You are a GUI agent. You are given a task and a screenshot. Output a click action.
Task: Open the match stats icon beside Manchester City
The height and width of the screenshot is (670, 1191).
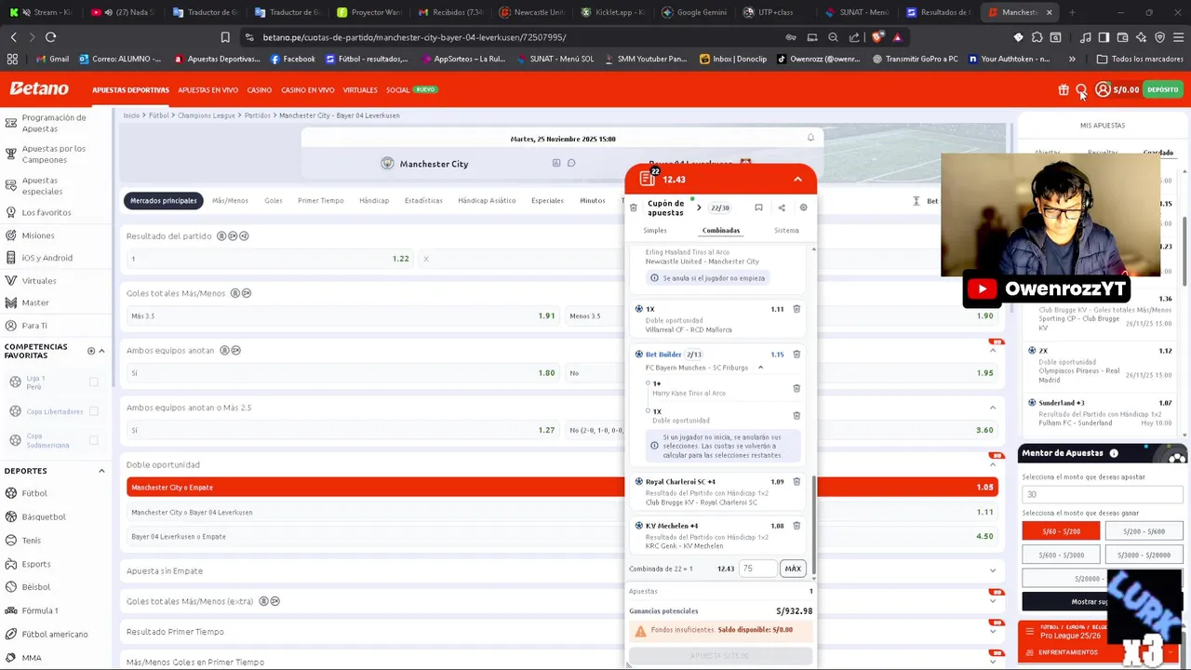click(x=556, y=163)
